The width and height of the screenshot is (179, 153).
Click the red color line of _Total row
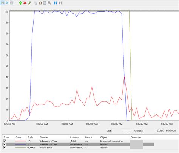pyautogui.click(x=20, y=141)
